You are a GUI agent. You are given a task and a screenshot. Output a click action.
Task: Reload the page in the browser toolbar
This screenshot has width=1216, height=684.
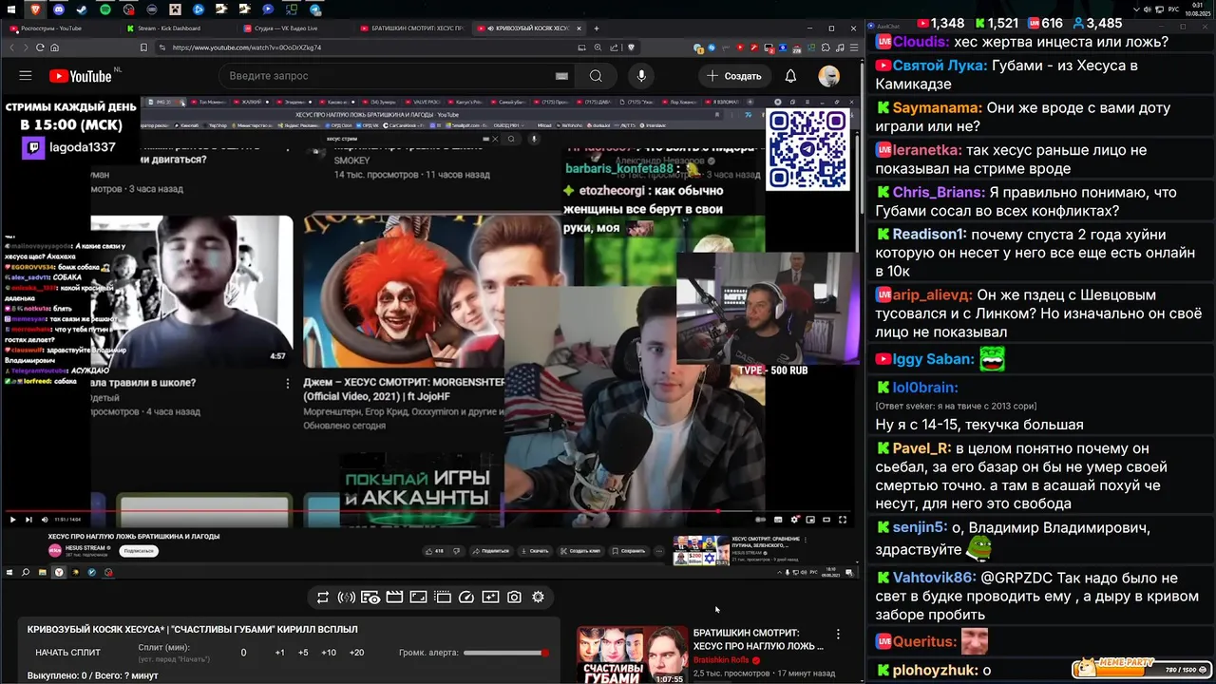[x=40, y=47]
